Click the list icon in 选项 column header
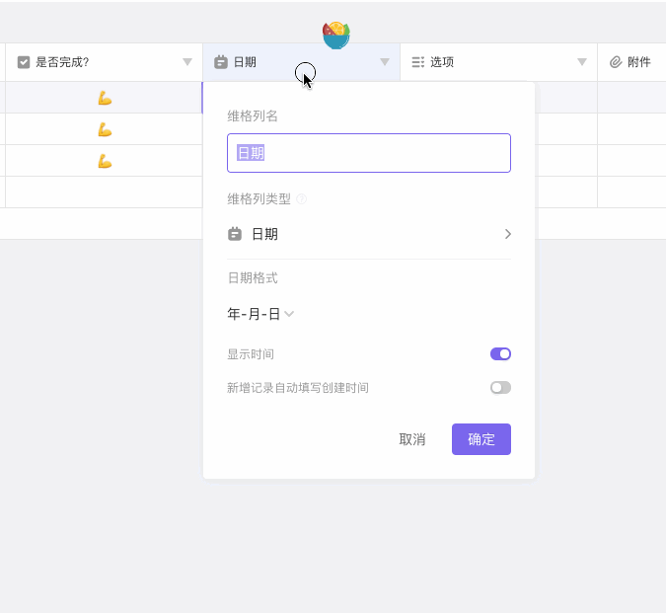 click(x=418, y=62)
